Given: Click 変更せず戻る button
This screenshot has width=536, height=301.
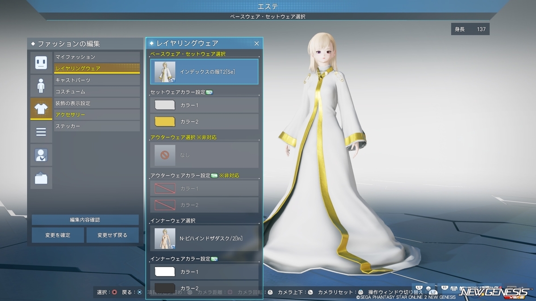Looking at the screenshot, I should pyautogui.click(x=113, y=235).
